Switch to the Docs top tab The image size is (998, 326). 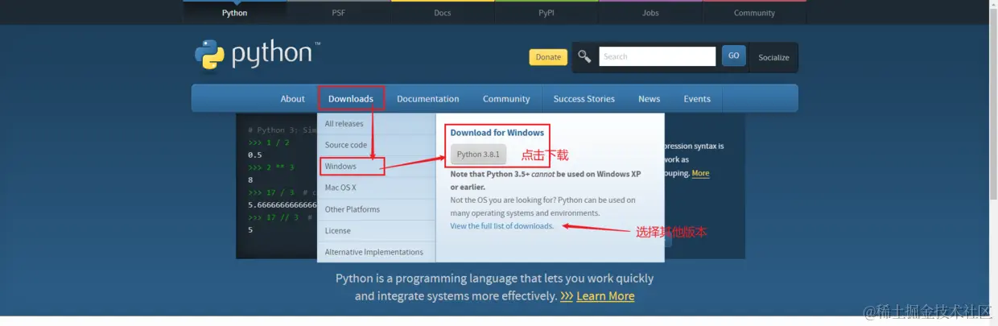[x=443, y=13]
